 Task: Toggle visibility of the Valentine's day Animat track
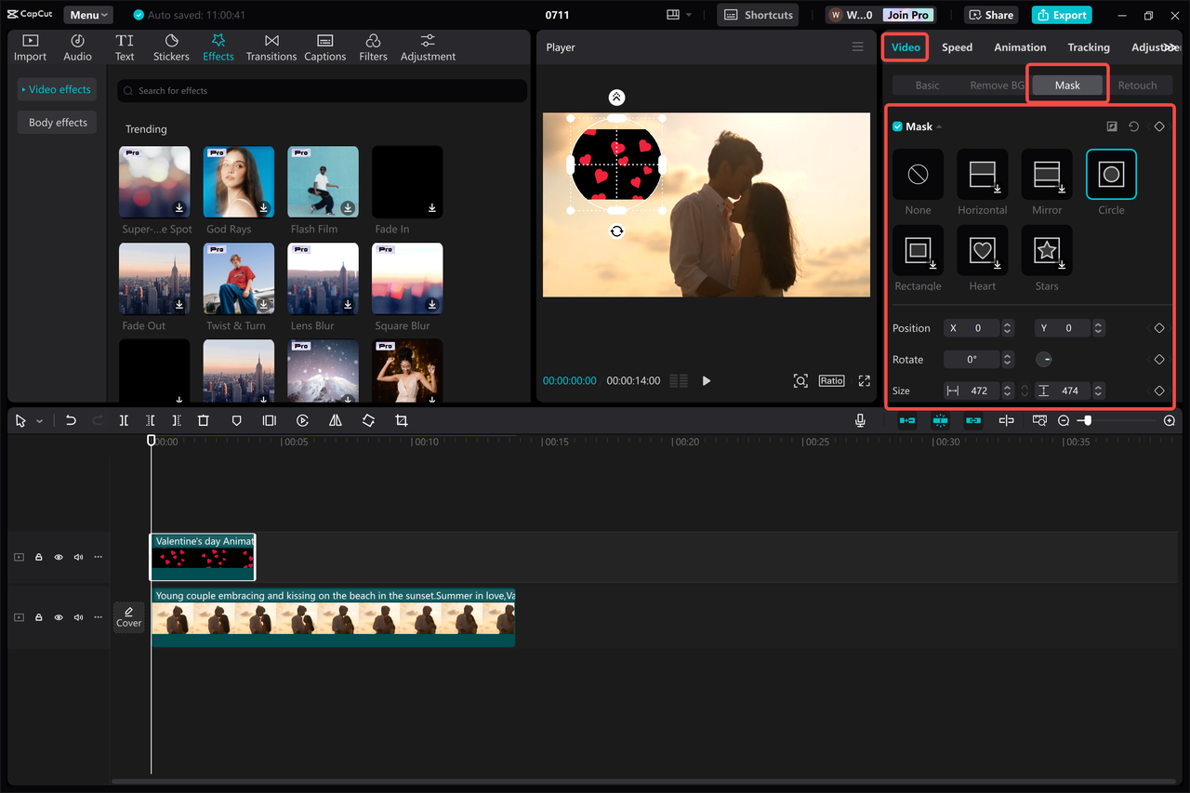58,556
